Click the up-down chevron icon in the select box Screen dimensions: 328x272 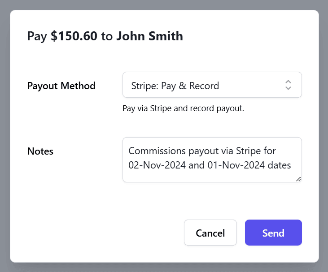click(288, 85)
